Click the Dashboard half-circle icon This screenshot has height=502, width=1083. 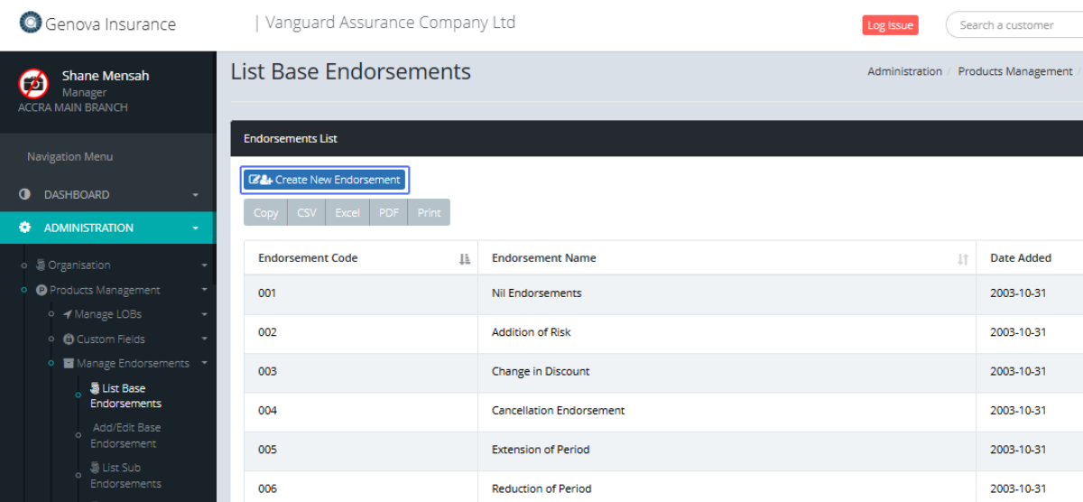click(x=24, y=195)
